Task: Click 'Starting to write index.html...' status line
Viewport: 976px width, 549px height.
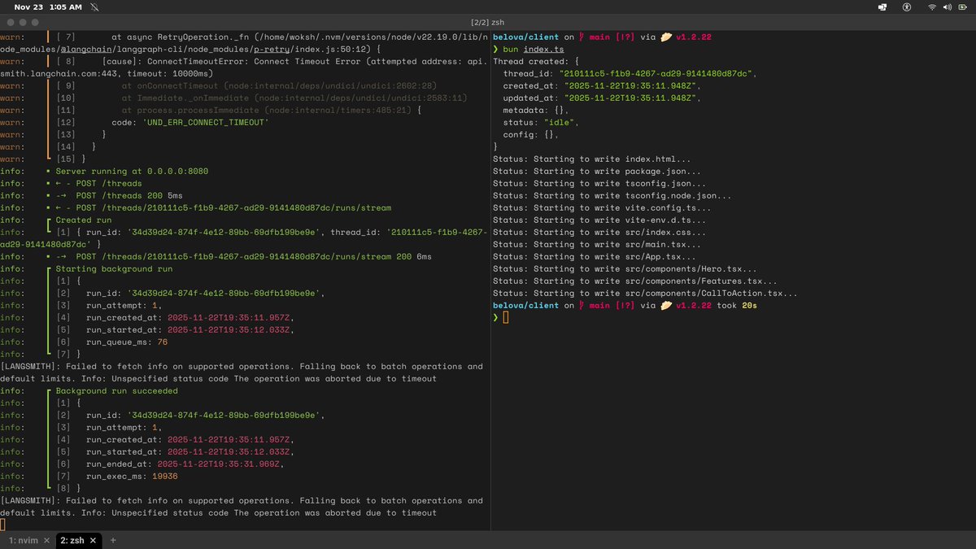Action: (x=591, y=159)
